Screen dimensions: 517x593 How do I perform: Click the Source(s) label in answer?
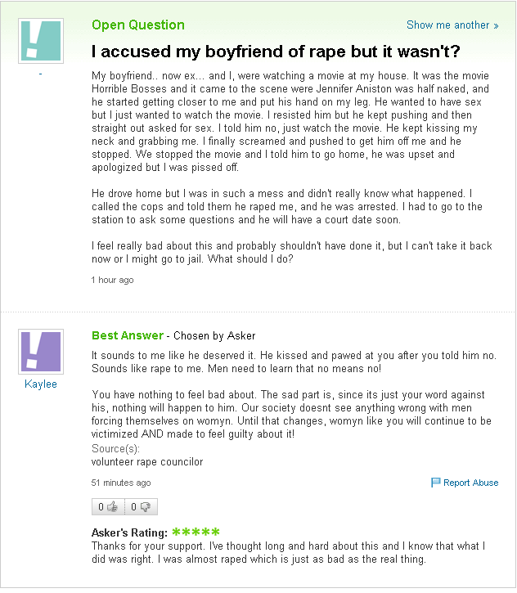coord(116,449)
